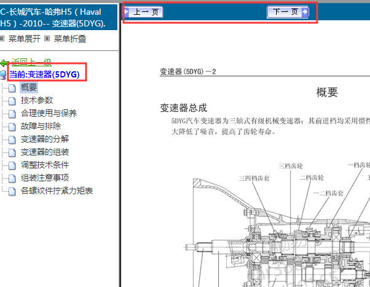
Task: Open the 合理使用与保养 tree item
Action: pyautogui.click(x=49, y=113)
